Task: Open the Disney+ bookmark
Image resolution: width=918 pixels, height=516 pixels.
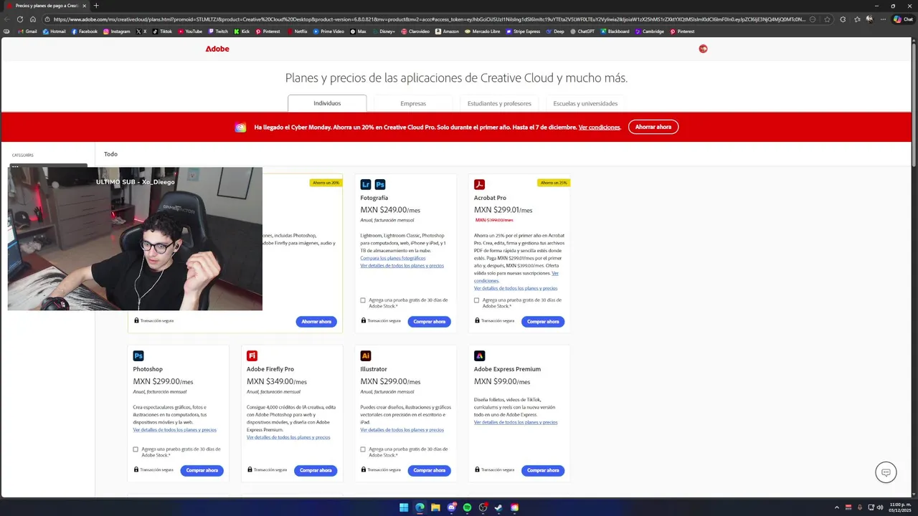Action: (x=384, y=32)
